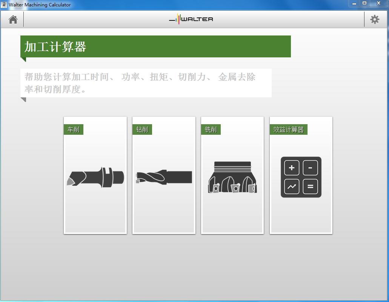Viewport: 389px width, 302px height.
Task: Click the Walter Machining Calculator title bar text
Action: point(40,5)
